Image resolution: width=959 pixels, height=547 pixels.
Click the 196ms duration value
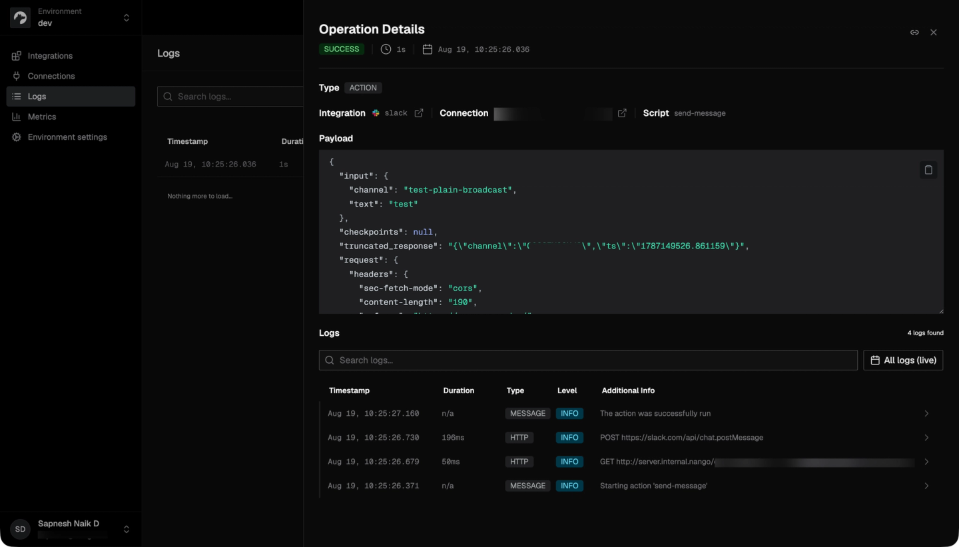(453, 438)
